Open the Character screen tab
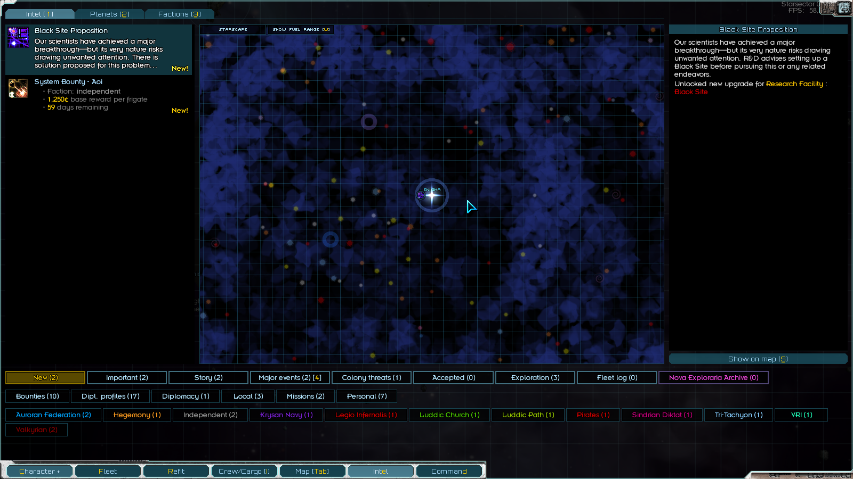 (x=39, y=471)
